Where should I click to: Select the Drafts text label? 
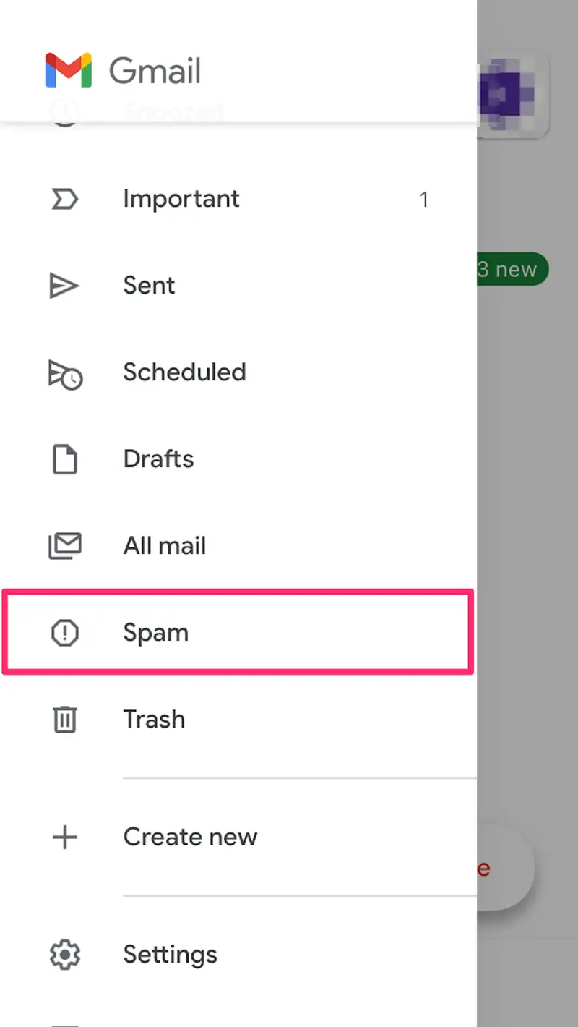coord(158,459)
